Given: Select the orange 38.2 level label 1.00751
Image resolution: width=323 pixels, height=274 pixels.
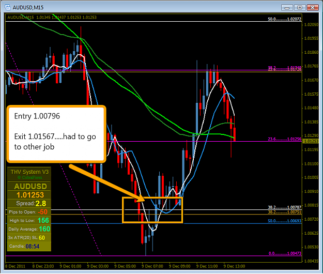Looking at the screenshot, I should pos(284,212).
